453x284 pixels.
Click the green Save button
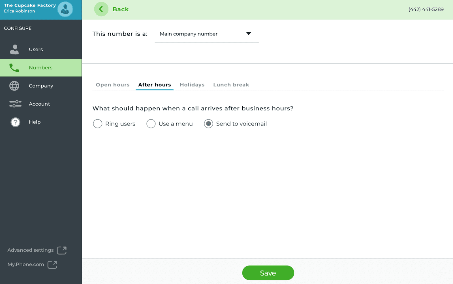(x=268, y=273)
